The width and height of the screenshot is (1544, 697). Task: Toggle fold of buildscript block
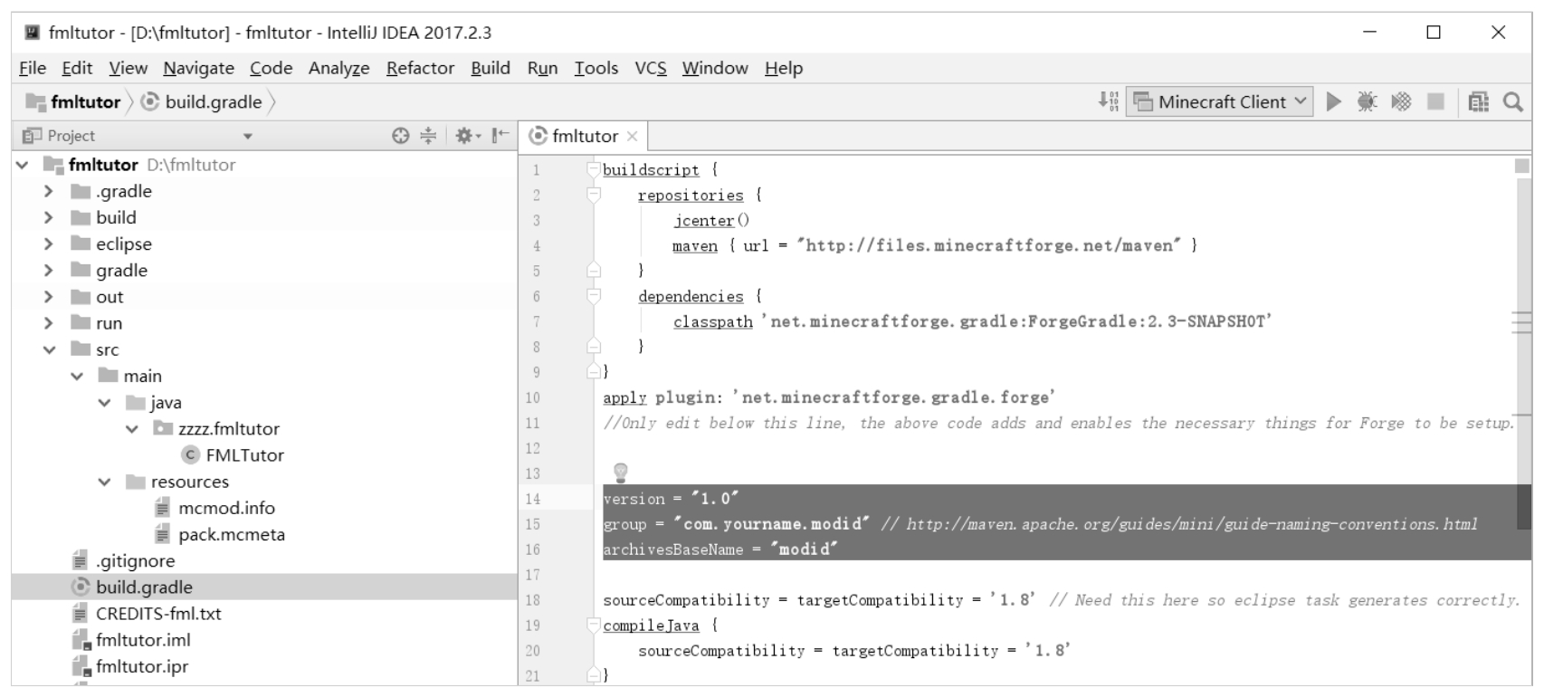593,169
